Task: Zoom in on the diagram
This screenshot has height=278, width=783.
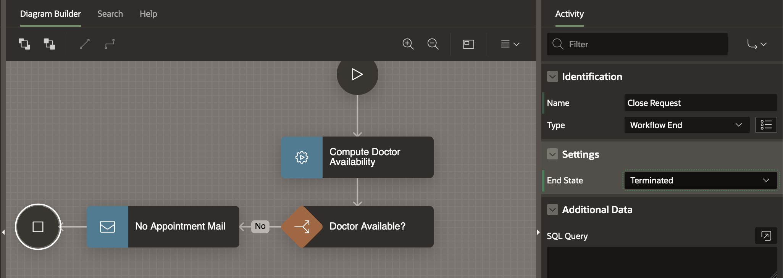Action: coord(408,44)
